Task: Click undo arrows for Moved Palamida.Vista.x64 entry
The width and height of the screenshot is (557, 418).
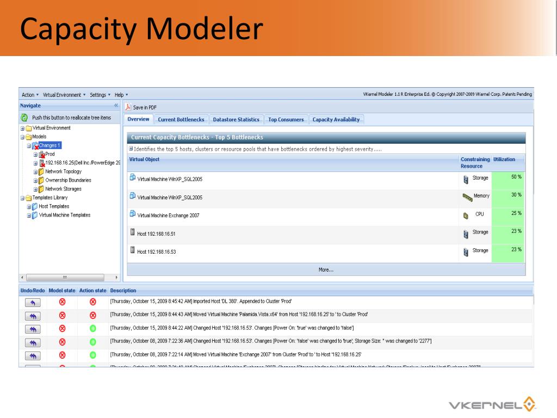Action: pos(33,316)
